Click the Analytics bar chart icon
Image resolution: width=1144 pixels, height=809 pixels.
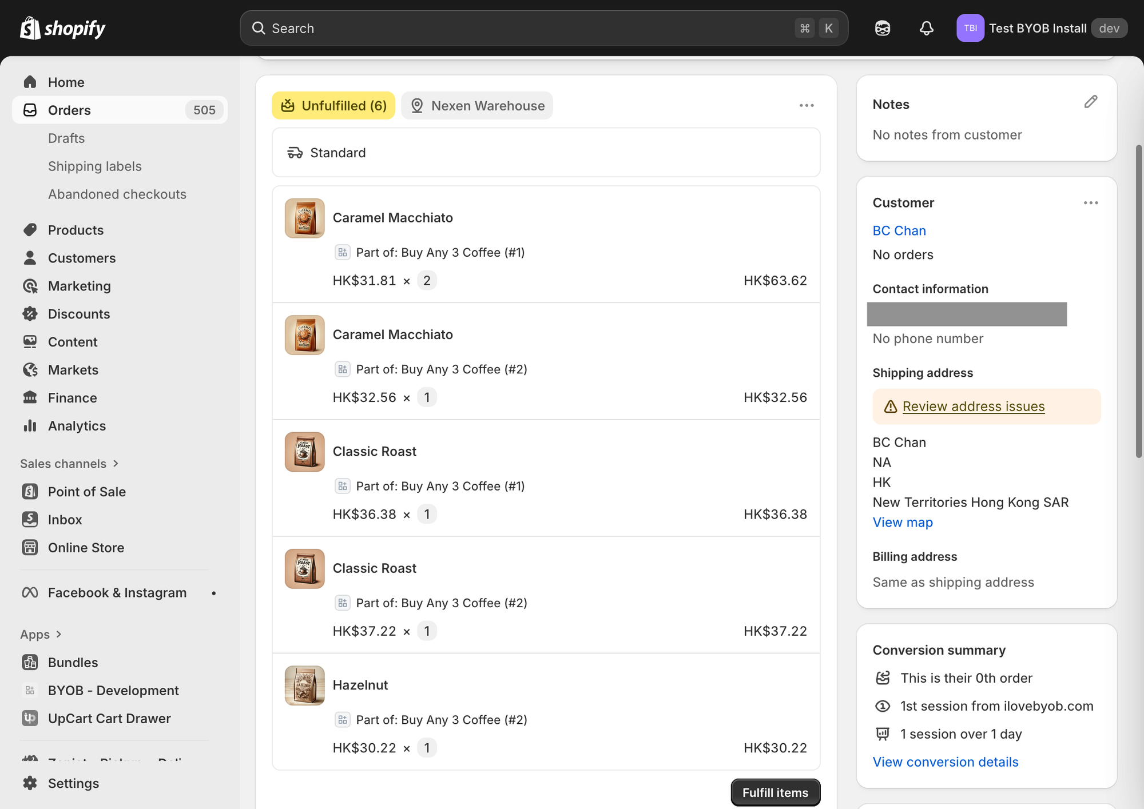[30, 426]
